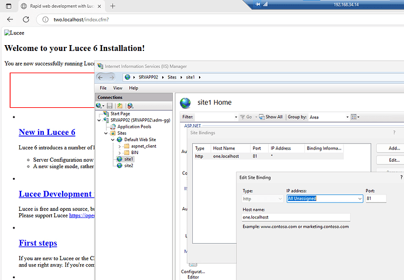Sort bindings by Type column header
Image resolution: width=404 pixels, height=280 pixels.
tap(200, 148)
